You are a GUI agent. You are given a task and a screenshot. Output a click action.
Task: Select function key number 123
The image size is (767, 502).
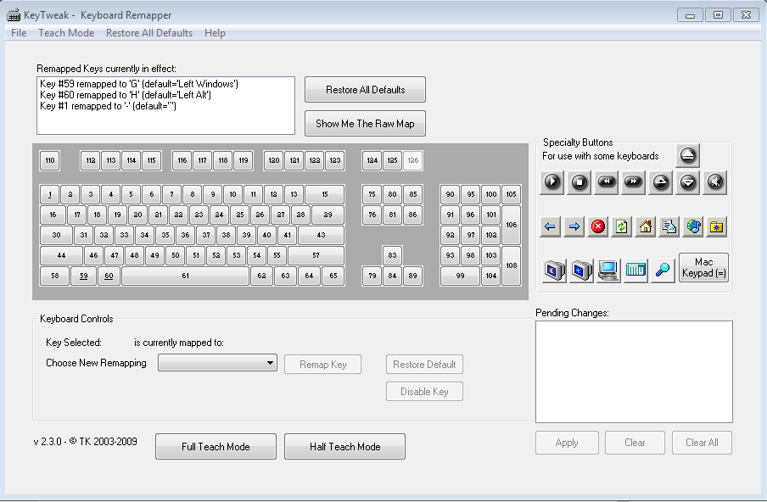point(335,160)
